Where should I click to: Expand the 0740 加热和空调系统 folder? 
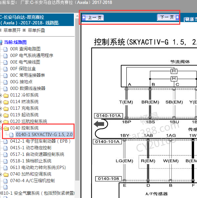coord(1,174)
